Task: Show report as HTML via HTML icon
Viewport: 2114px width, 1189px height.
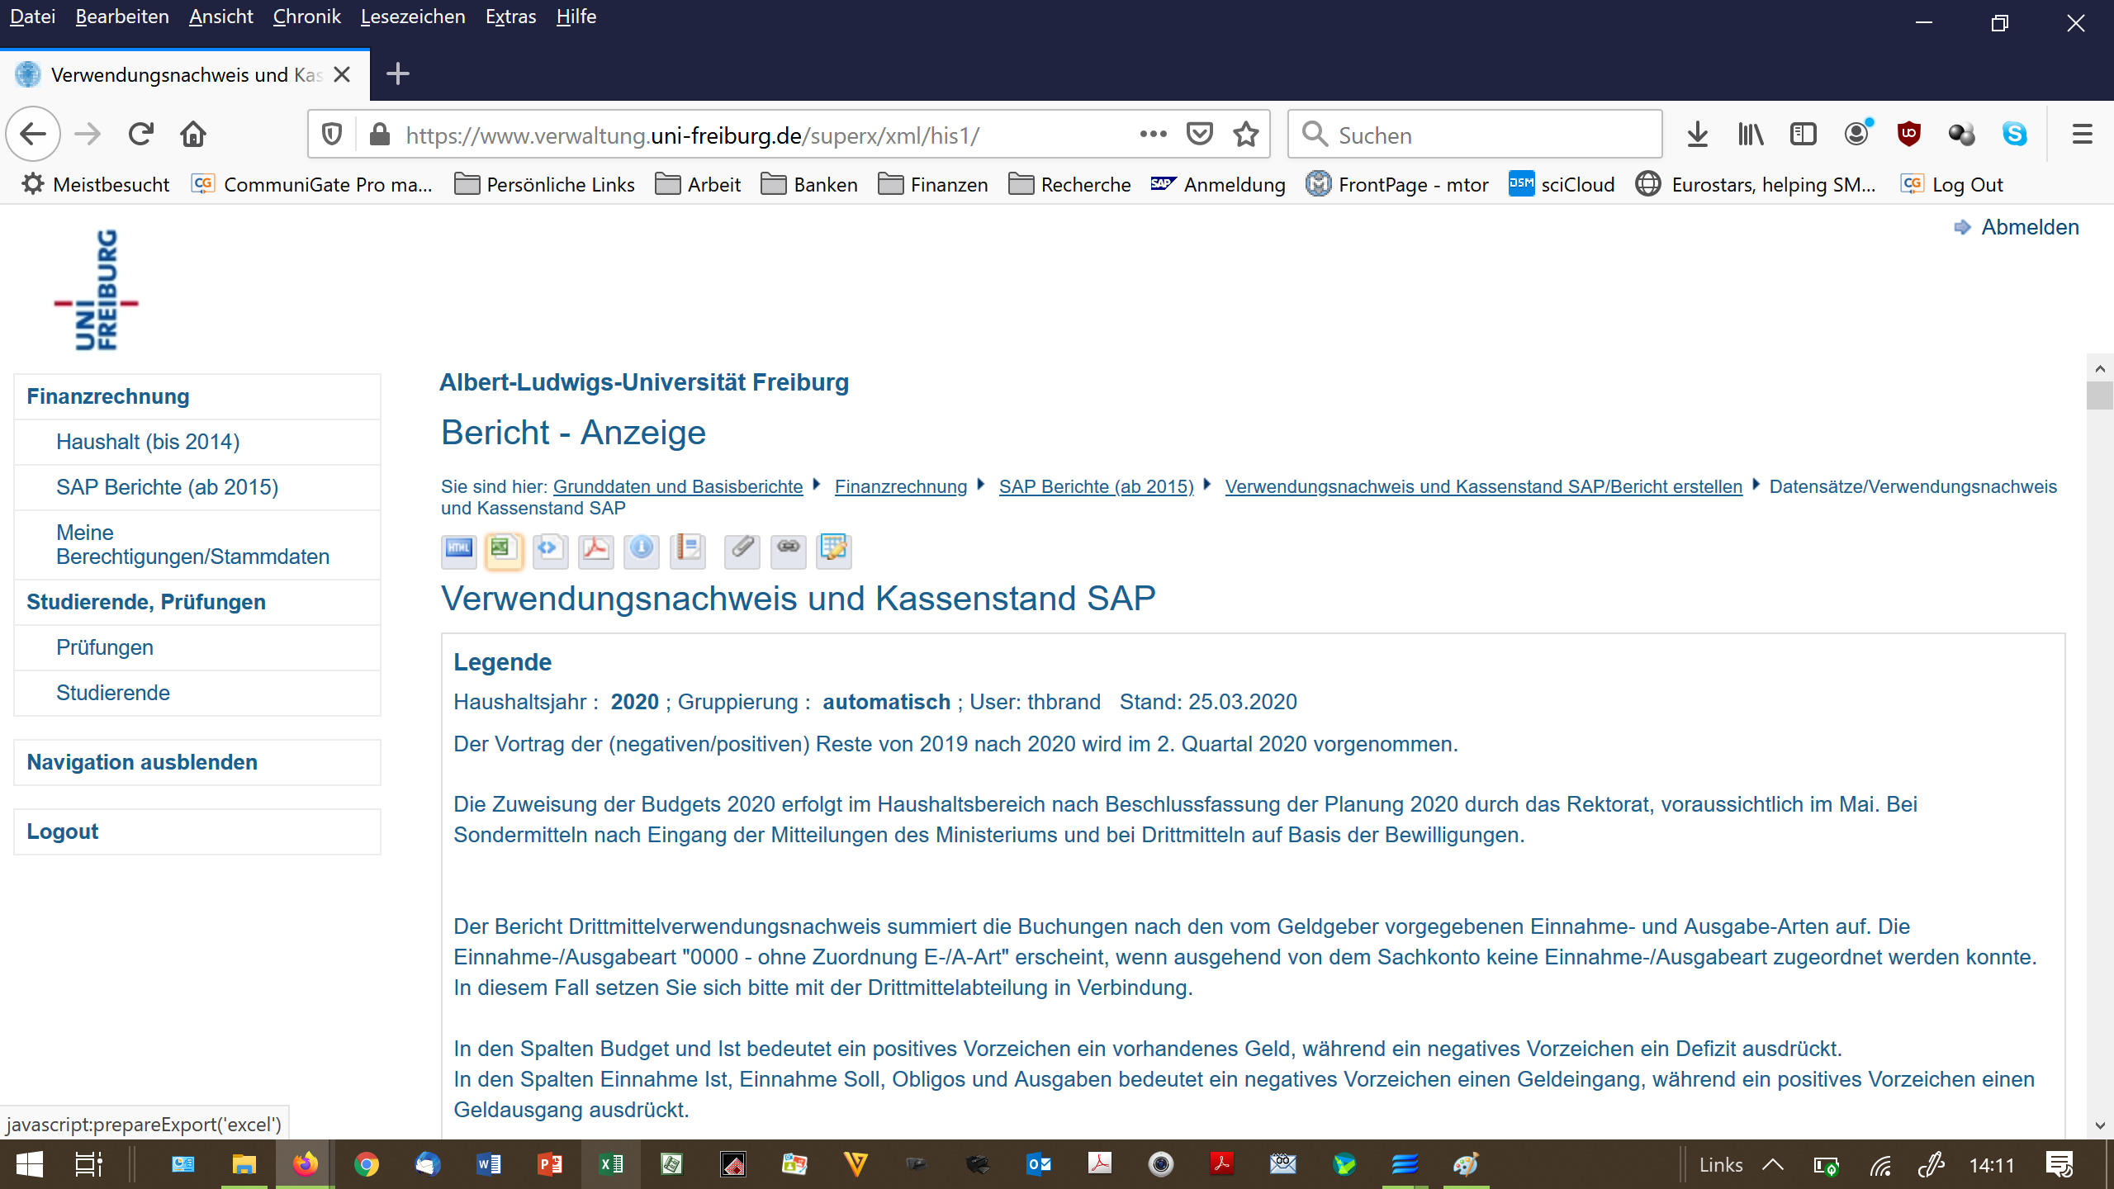Action: click(458, 550)
